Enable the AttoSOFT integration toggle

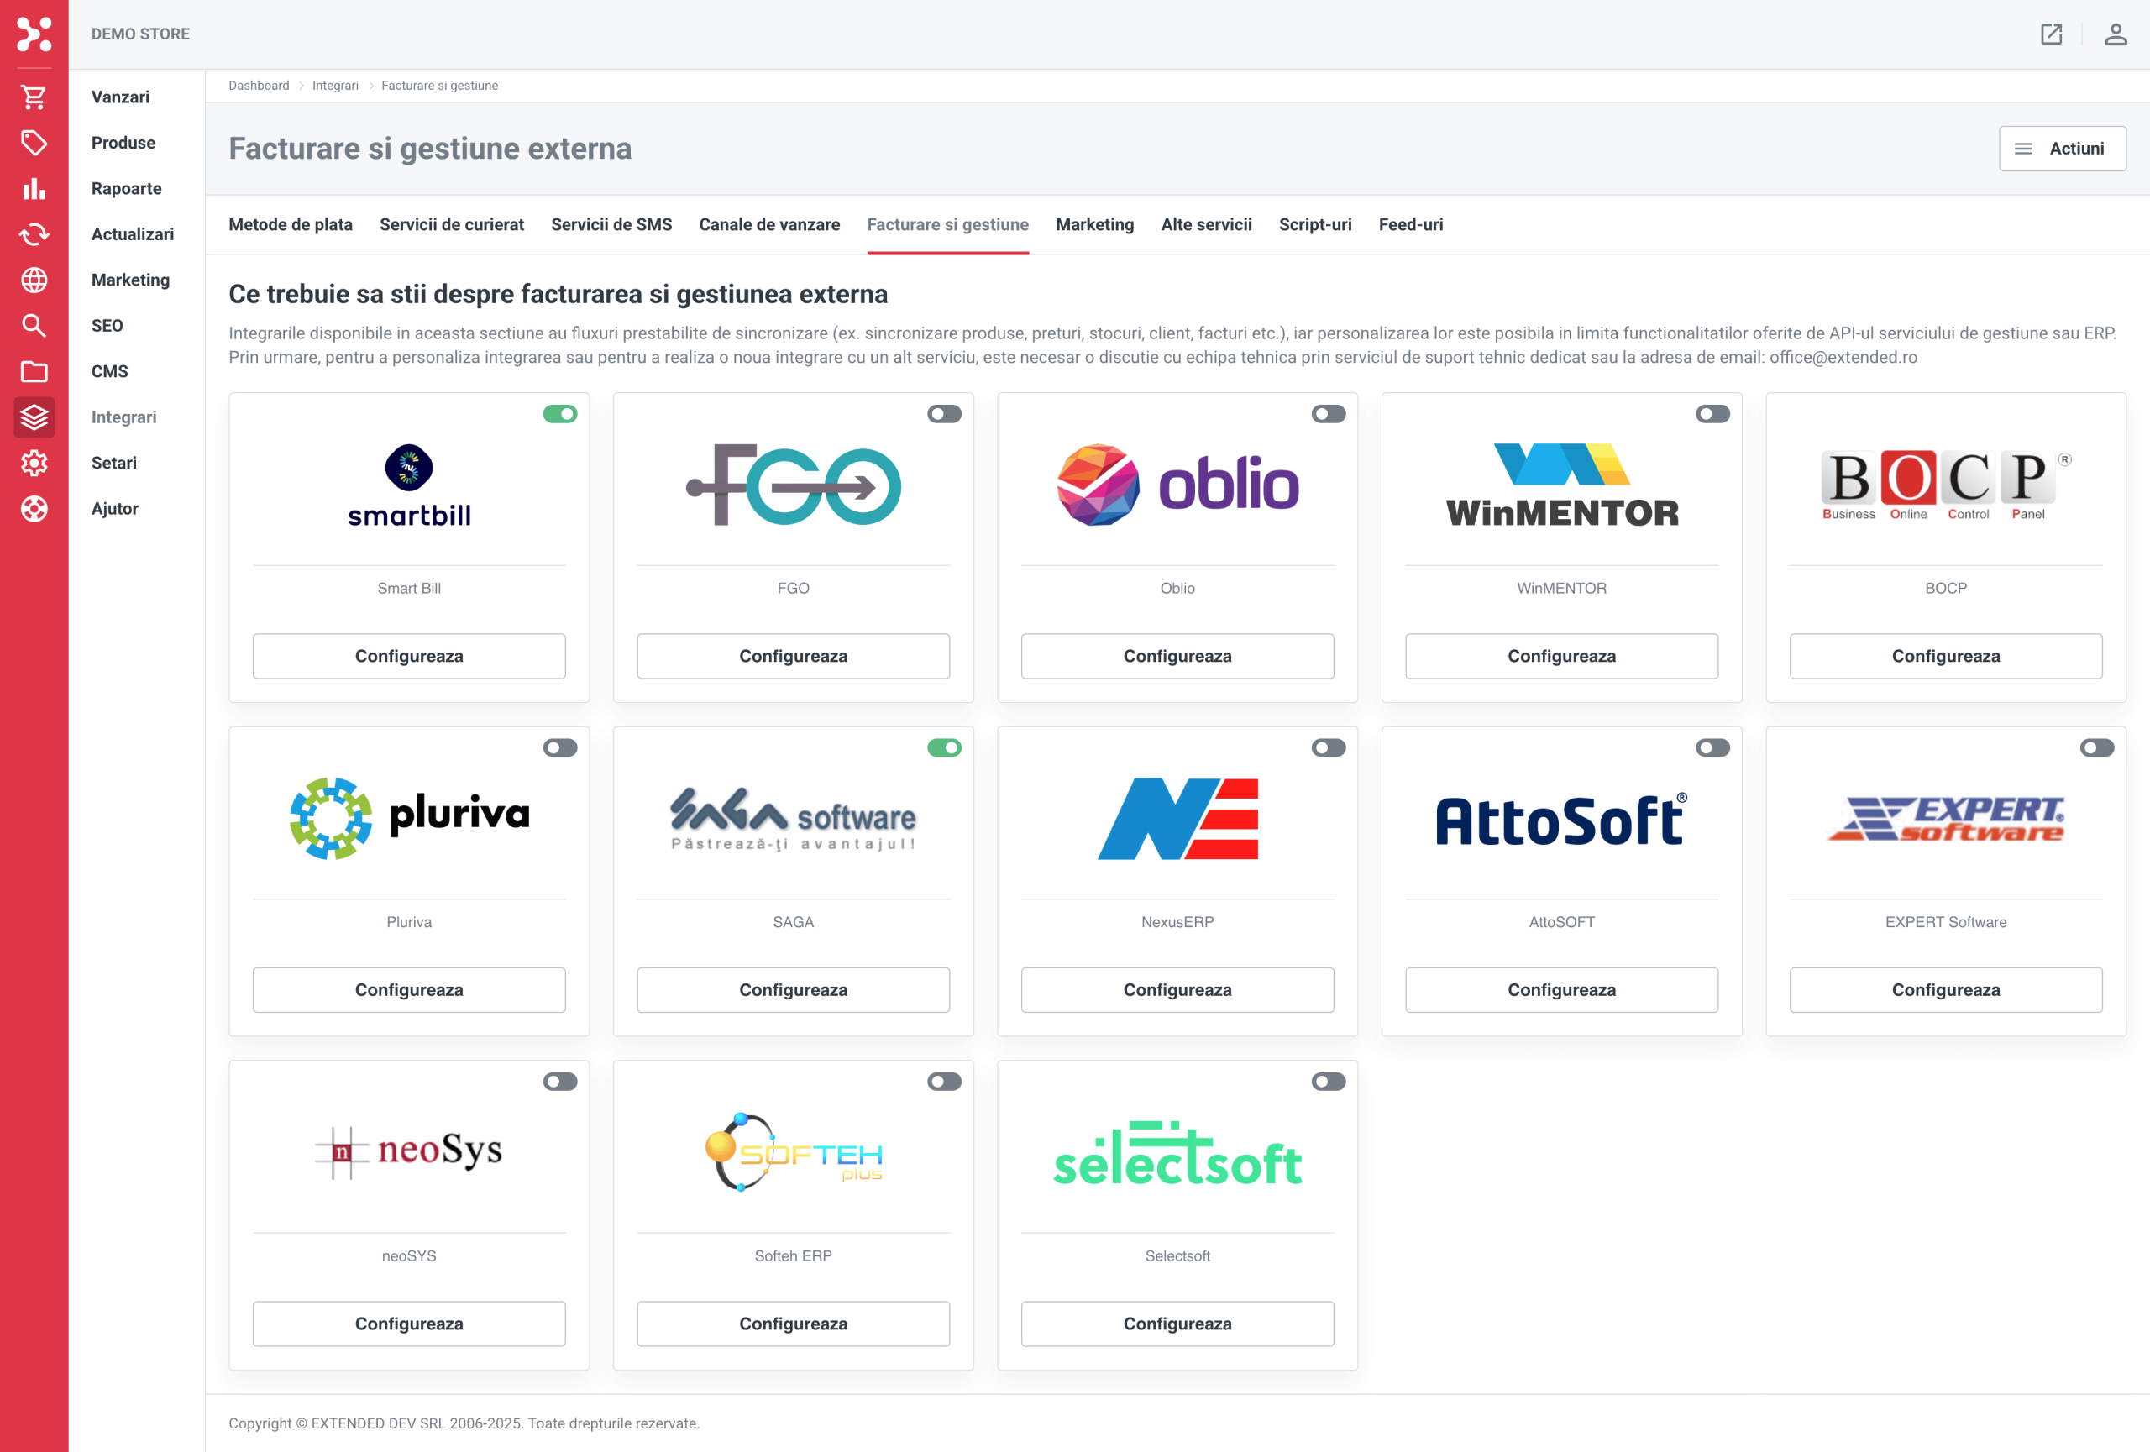pyautogui.click(x=1712, y=747)
